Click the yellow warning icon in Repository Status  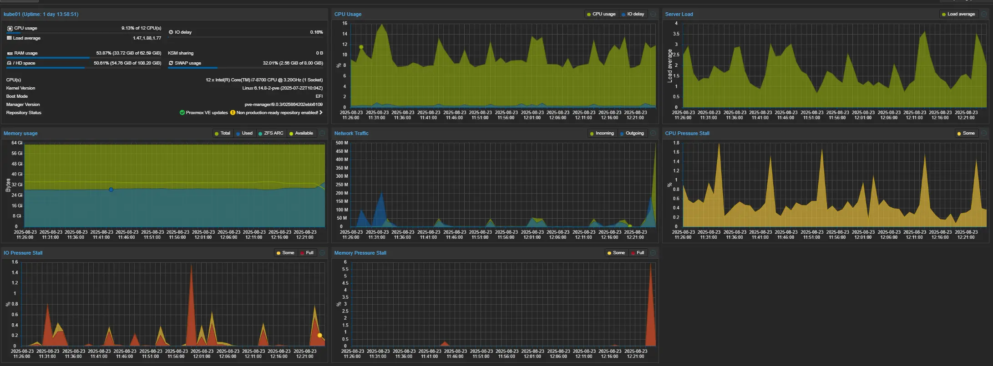233,113
